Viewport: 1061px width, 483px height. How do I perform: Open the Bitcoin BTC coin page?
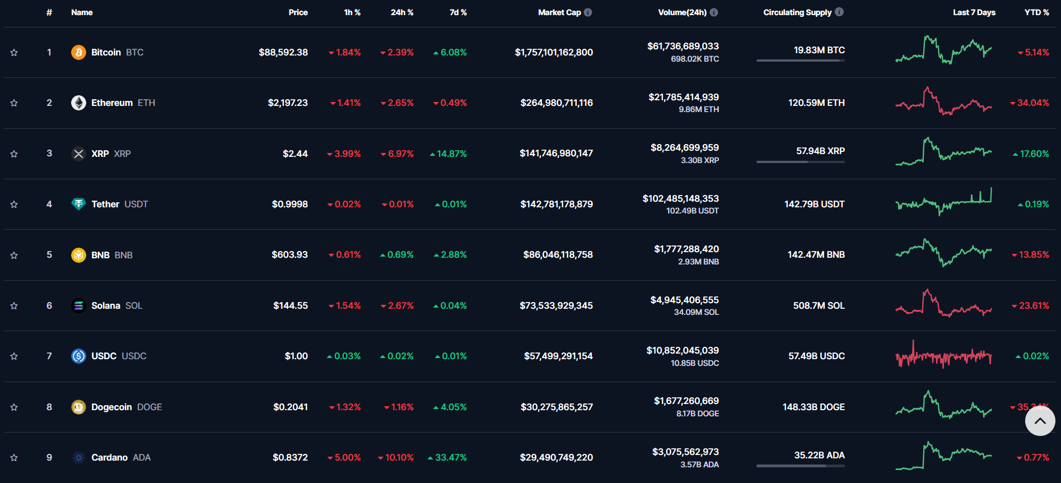point(118,52)
